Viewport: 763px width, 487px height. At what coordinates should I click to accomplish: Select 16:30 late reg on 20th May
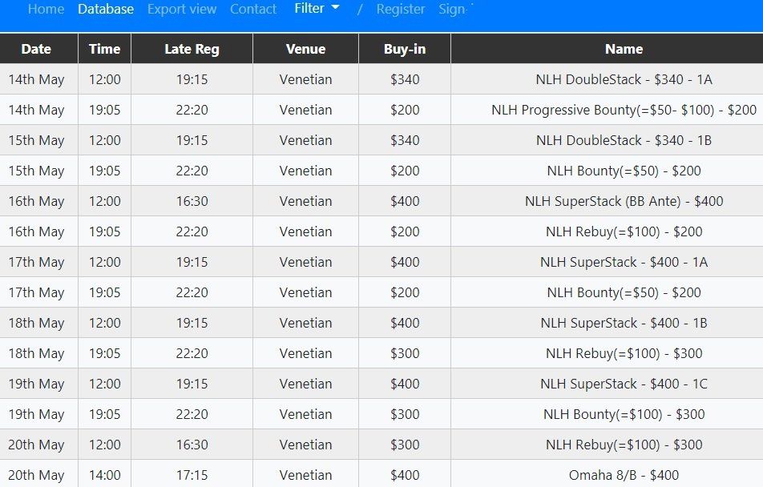click(x=192, y=445)
